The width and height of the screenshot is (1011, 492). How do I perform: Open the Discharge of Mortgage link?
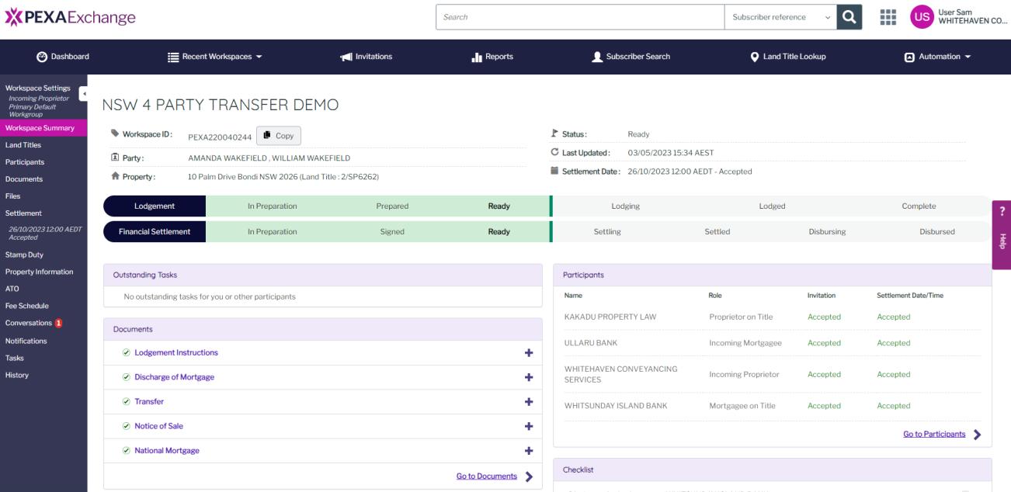click(x=175, y=377)
